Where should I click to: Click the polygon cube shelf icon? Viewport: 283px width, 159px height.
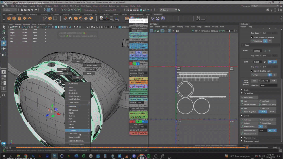click(x=14, y=18)
